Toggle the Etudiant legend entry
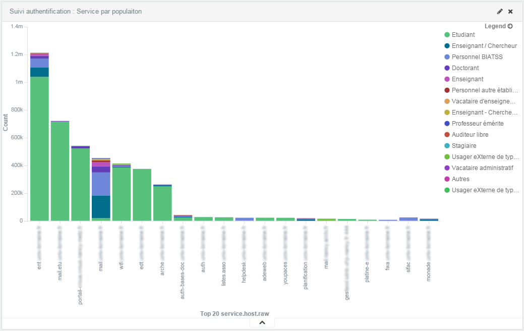Viewport: 524px width, 331px height. pos(463,35)
